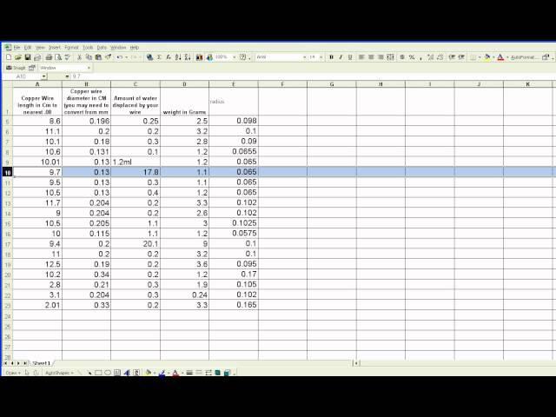Select the Rectangle drawing tool
Screen dimensions: 556x417
[x=98, y=373]
